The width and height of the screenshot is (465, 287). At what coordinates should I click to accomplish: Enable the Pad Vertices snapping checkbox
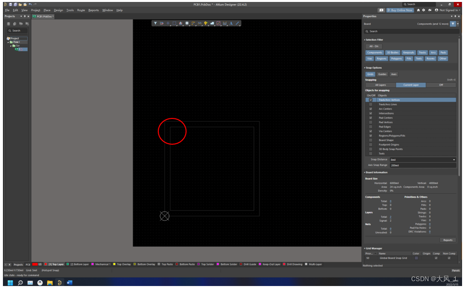click(370, 122)
